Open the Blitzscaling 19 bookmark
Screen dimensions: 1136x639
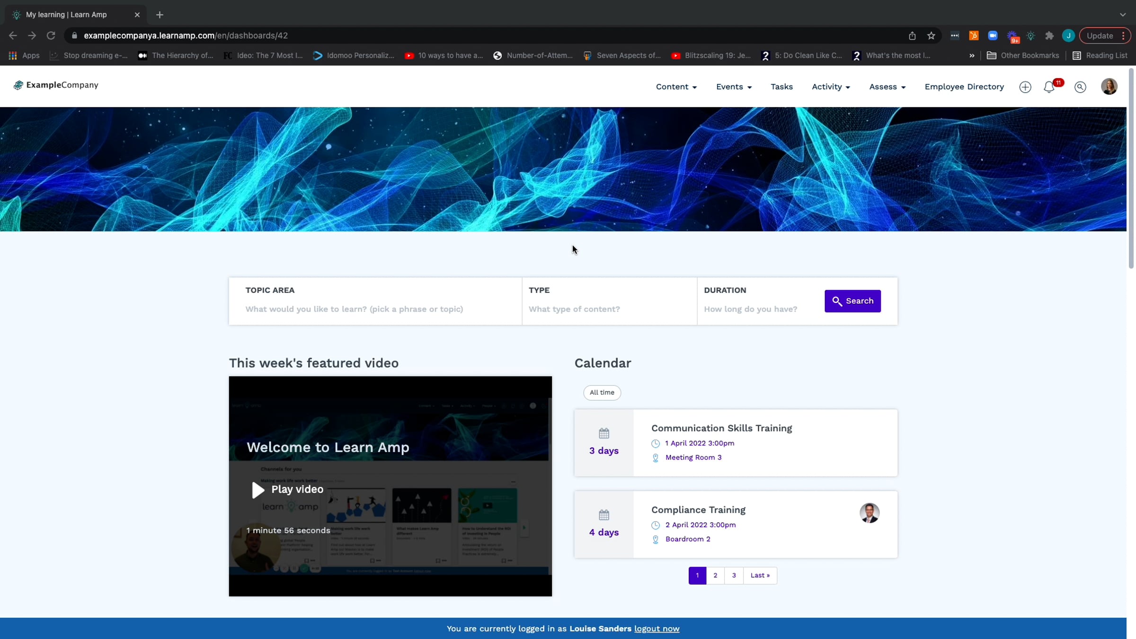(x=710, y=55)
